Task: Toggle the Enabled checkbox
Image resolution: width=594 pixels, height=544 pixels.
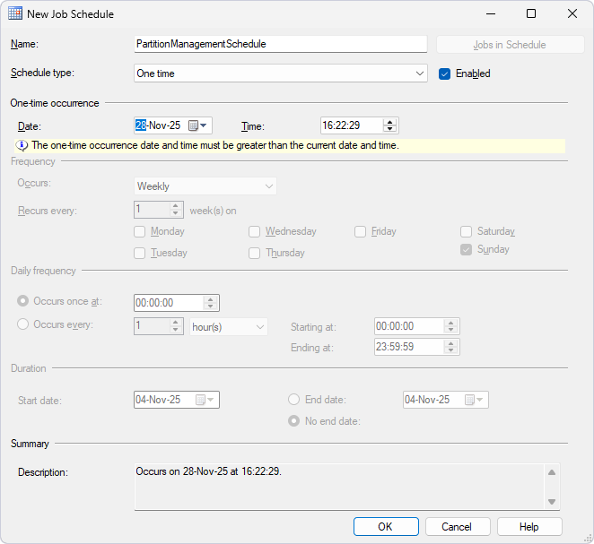Action: click(444, 73)
